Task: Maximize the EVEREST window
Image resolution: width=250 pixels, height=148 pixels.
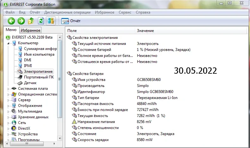Action: point(230,3)
